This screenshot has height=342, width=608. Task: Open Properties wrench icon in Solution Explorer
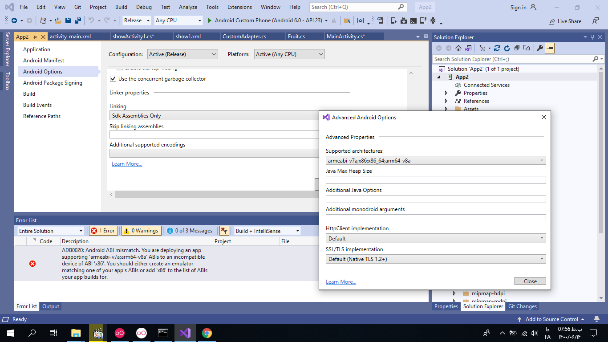tap(539, 48)
